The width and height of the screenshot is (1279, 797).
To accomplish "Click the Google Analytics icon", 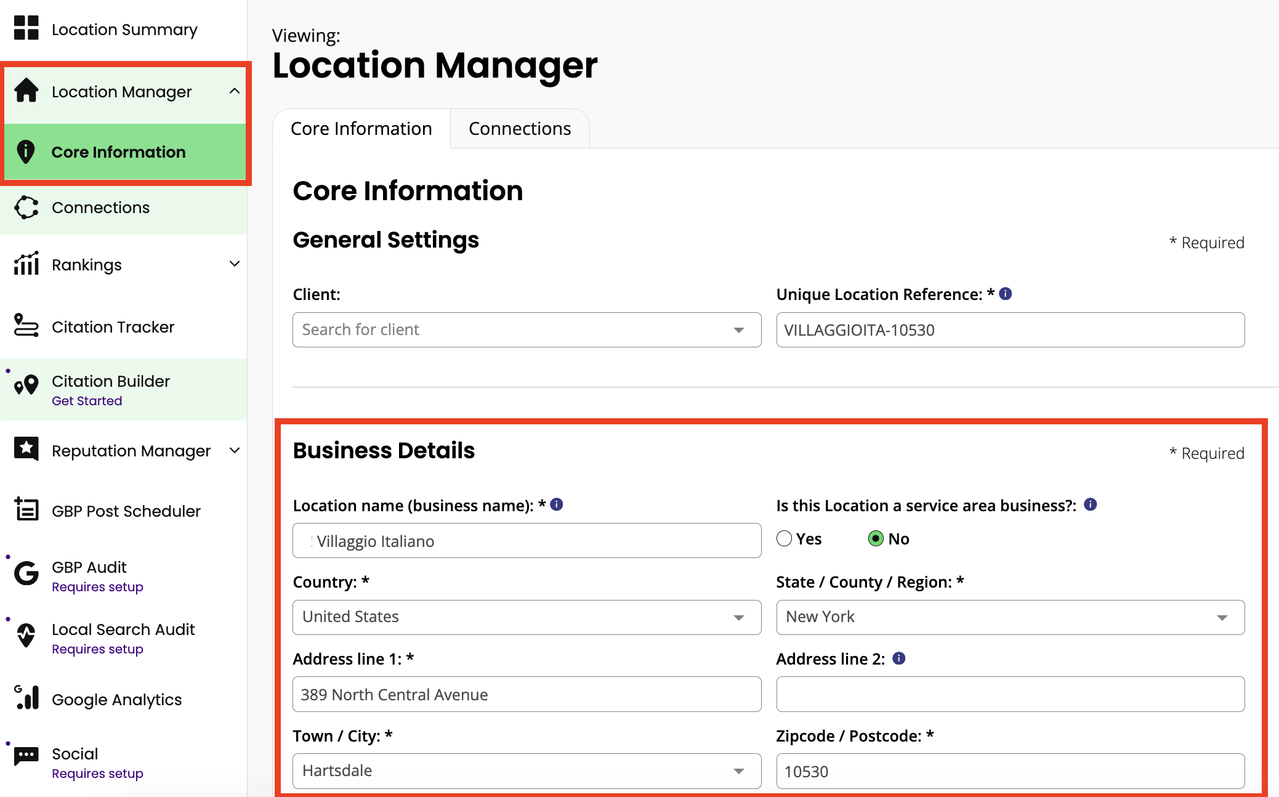I will (x=26, y=698).
